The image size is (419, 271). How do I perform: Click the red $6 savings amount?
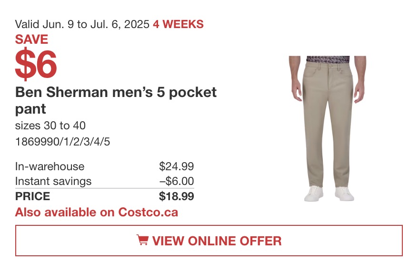point(36,64)
